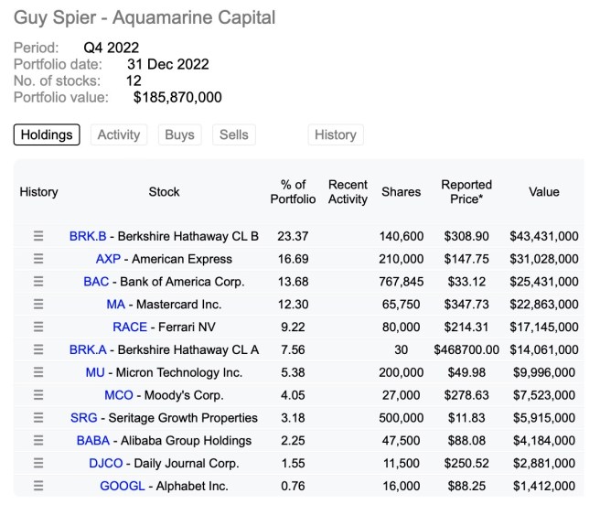This screenshot has width=600, height=515.
Task: Open the History tab
Action: click(x=335, y=134)
